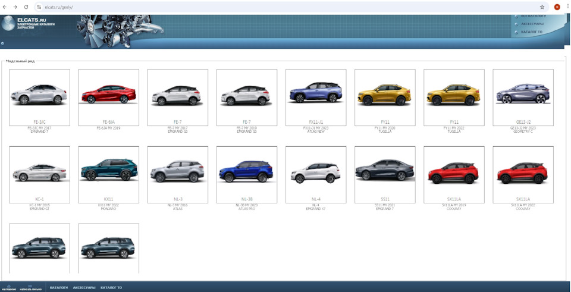Click the browser forward arrow
The height and width of the screenshot is (292, 571).
click(x=15, y=7)
